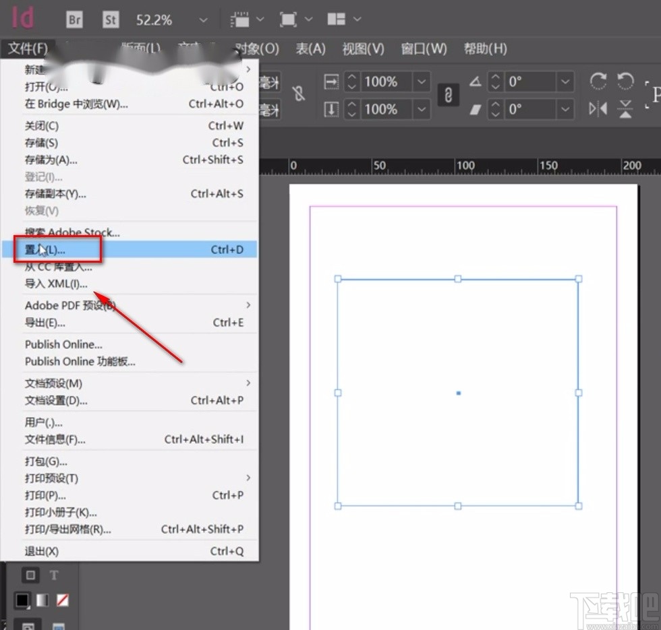Choose 在 Bridge 中浏览(W)... item
This screenshot has width=661, height=630.
[130, 104]
